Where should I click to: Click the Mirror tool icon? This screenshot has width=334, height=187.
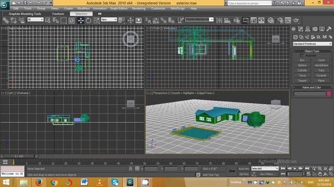tap(219, 20)
